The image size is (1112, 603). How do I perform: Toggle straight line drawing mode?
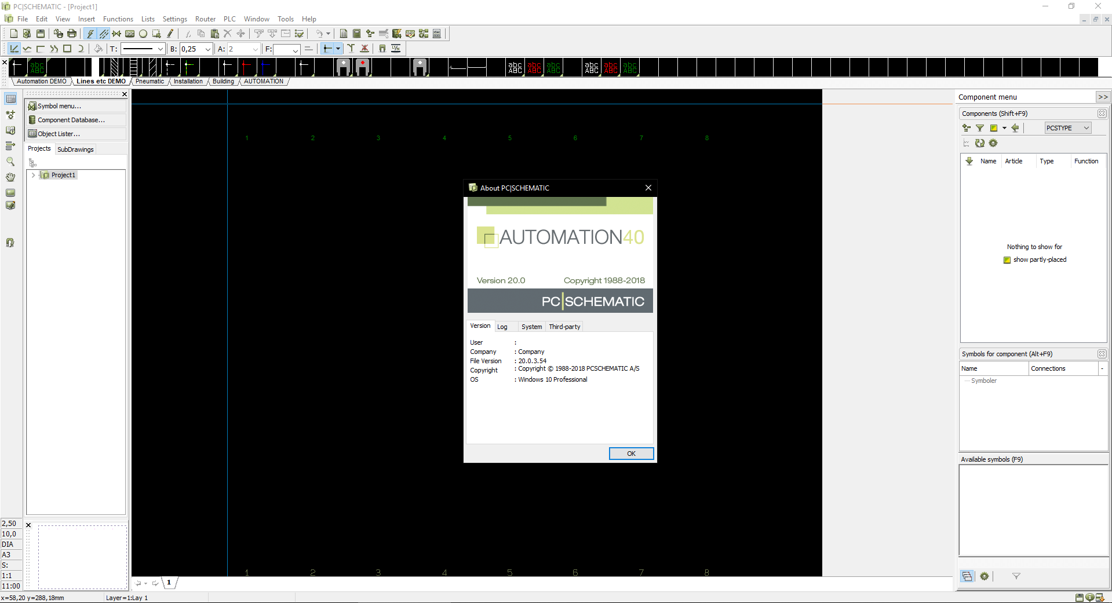[x=14, y=49]
